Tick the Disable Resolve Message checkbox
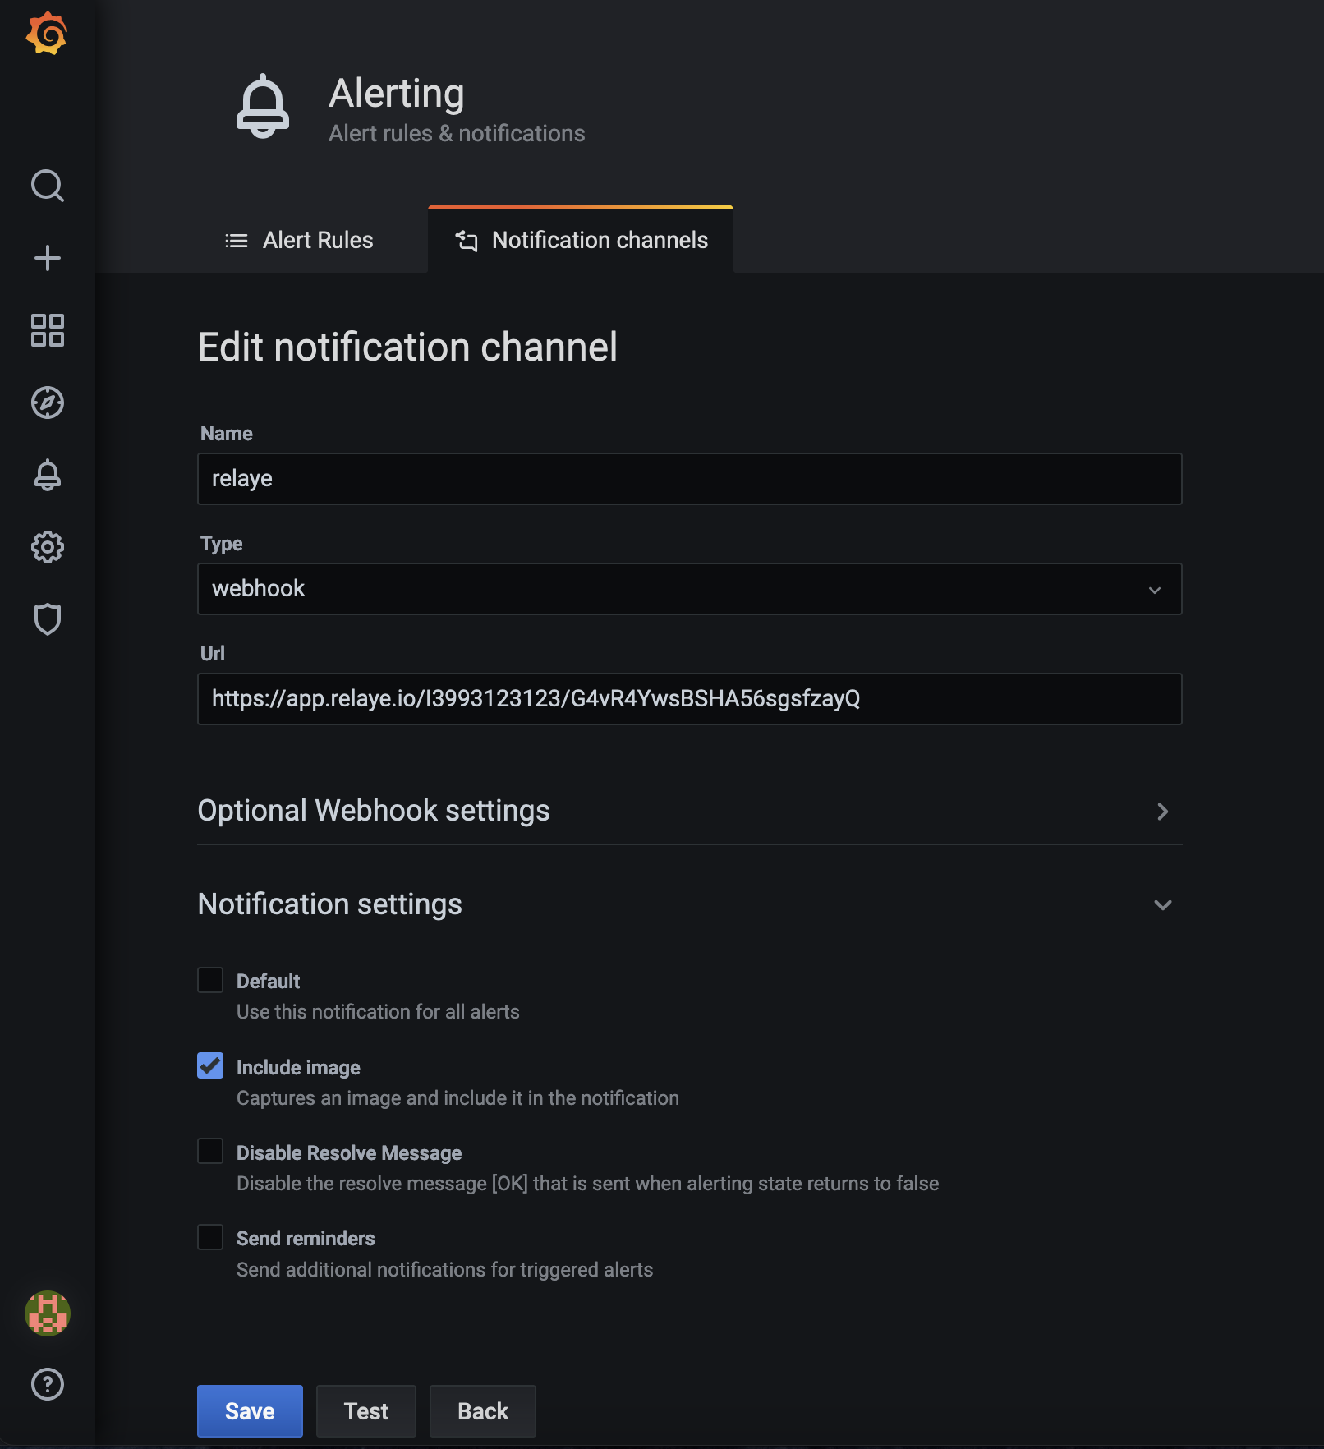Screen dimensions: 1324x1449 [x=210, y=1152]
